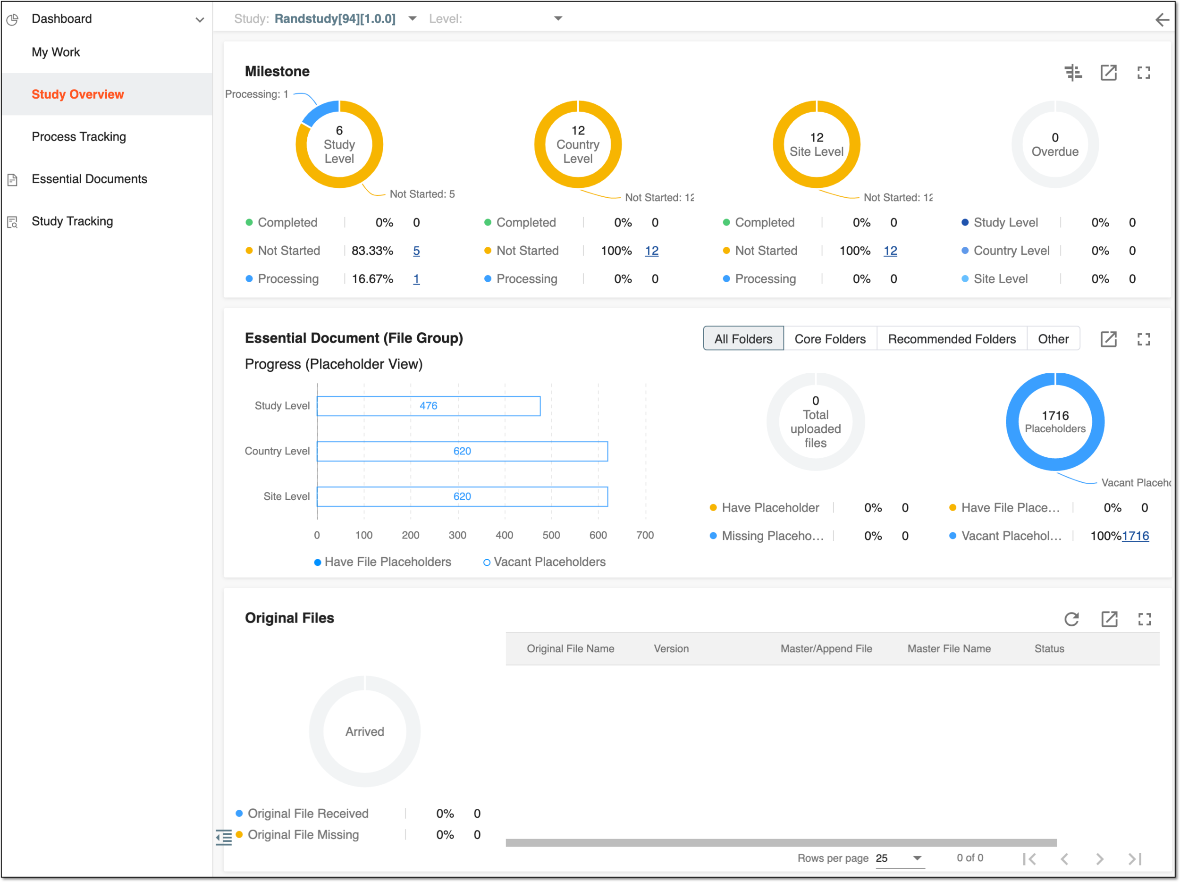The width and height of the screenshot is (1180, 882).
Task: Open Rows per page 25 dropdown
Action: (x=900, y=858)
